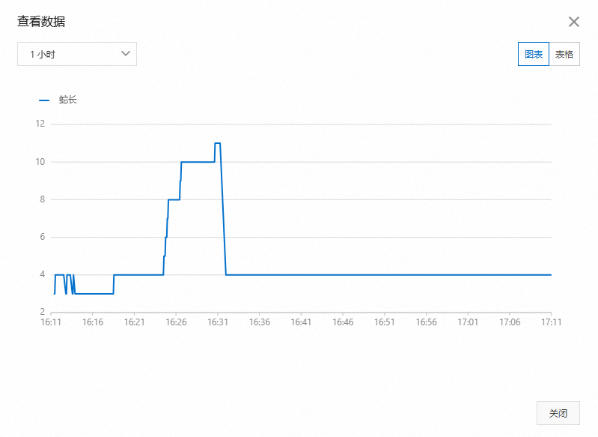
Task: Click the 16:46 x-axis time label
Action: pos(343,322)
